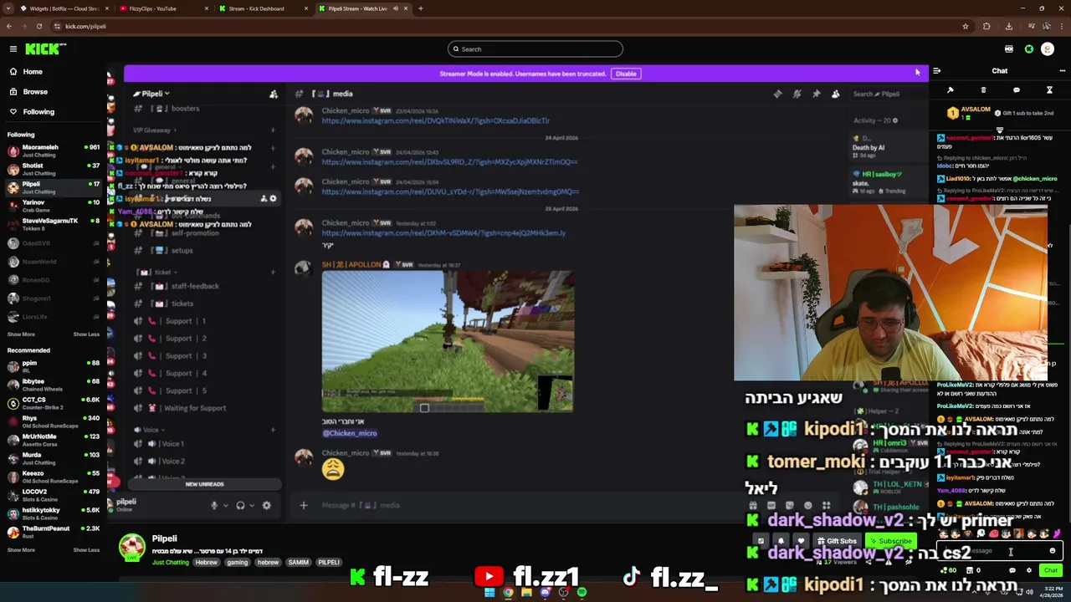
Task: Click the heart follow icon
Action: point(801,541)
